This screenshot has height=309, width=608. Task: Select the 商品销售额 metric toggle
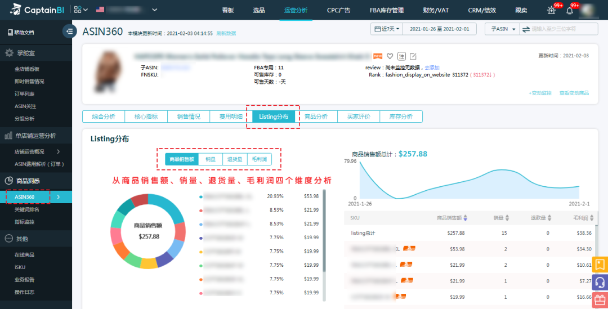(x=182, y=159)
